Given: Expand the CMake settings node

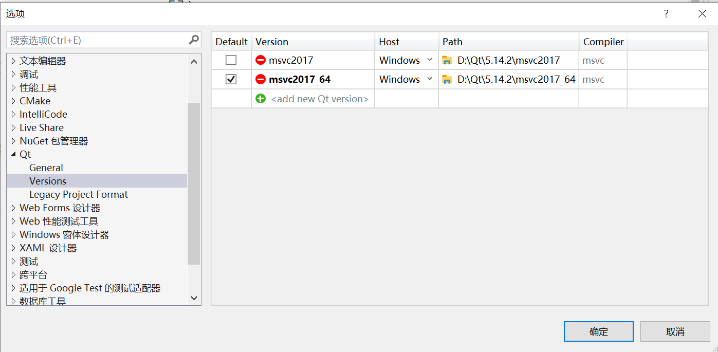Looking at the screenshot, I should pyautogui.click(x=13, y=101).
